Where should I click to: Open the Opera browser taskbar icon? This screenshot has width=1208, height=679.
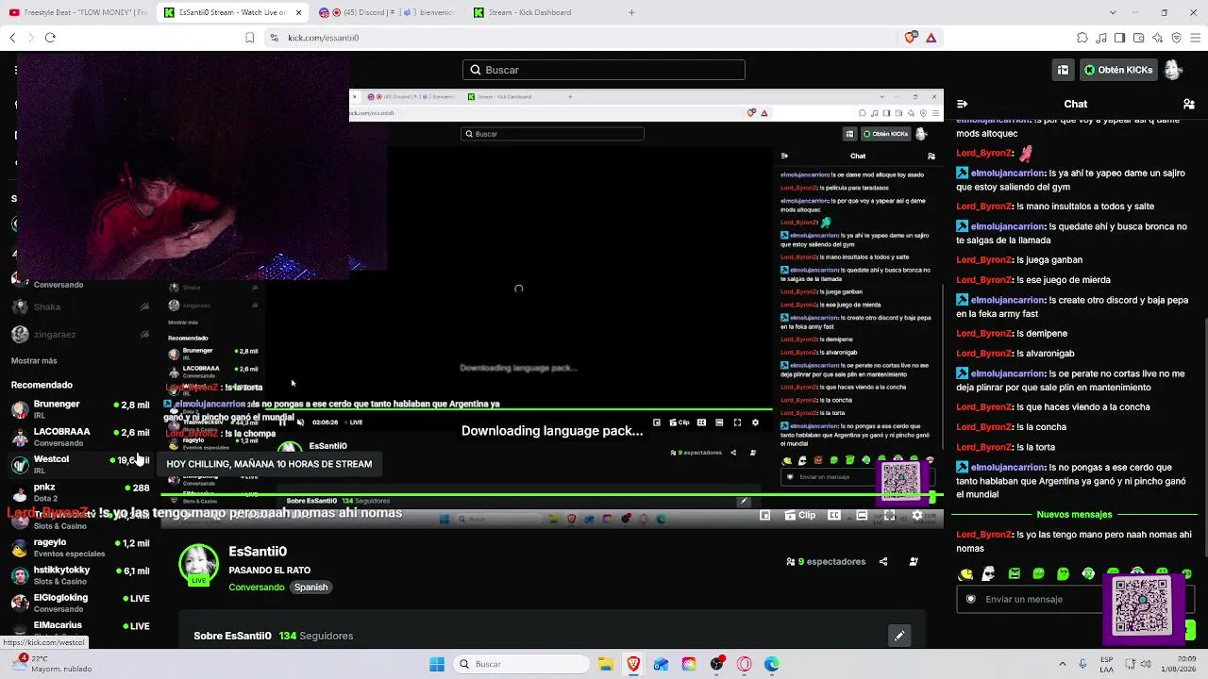point(745,664)
